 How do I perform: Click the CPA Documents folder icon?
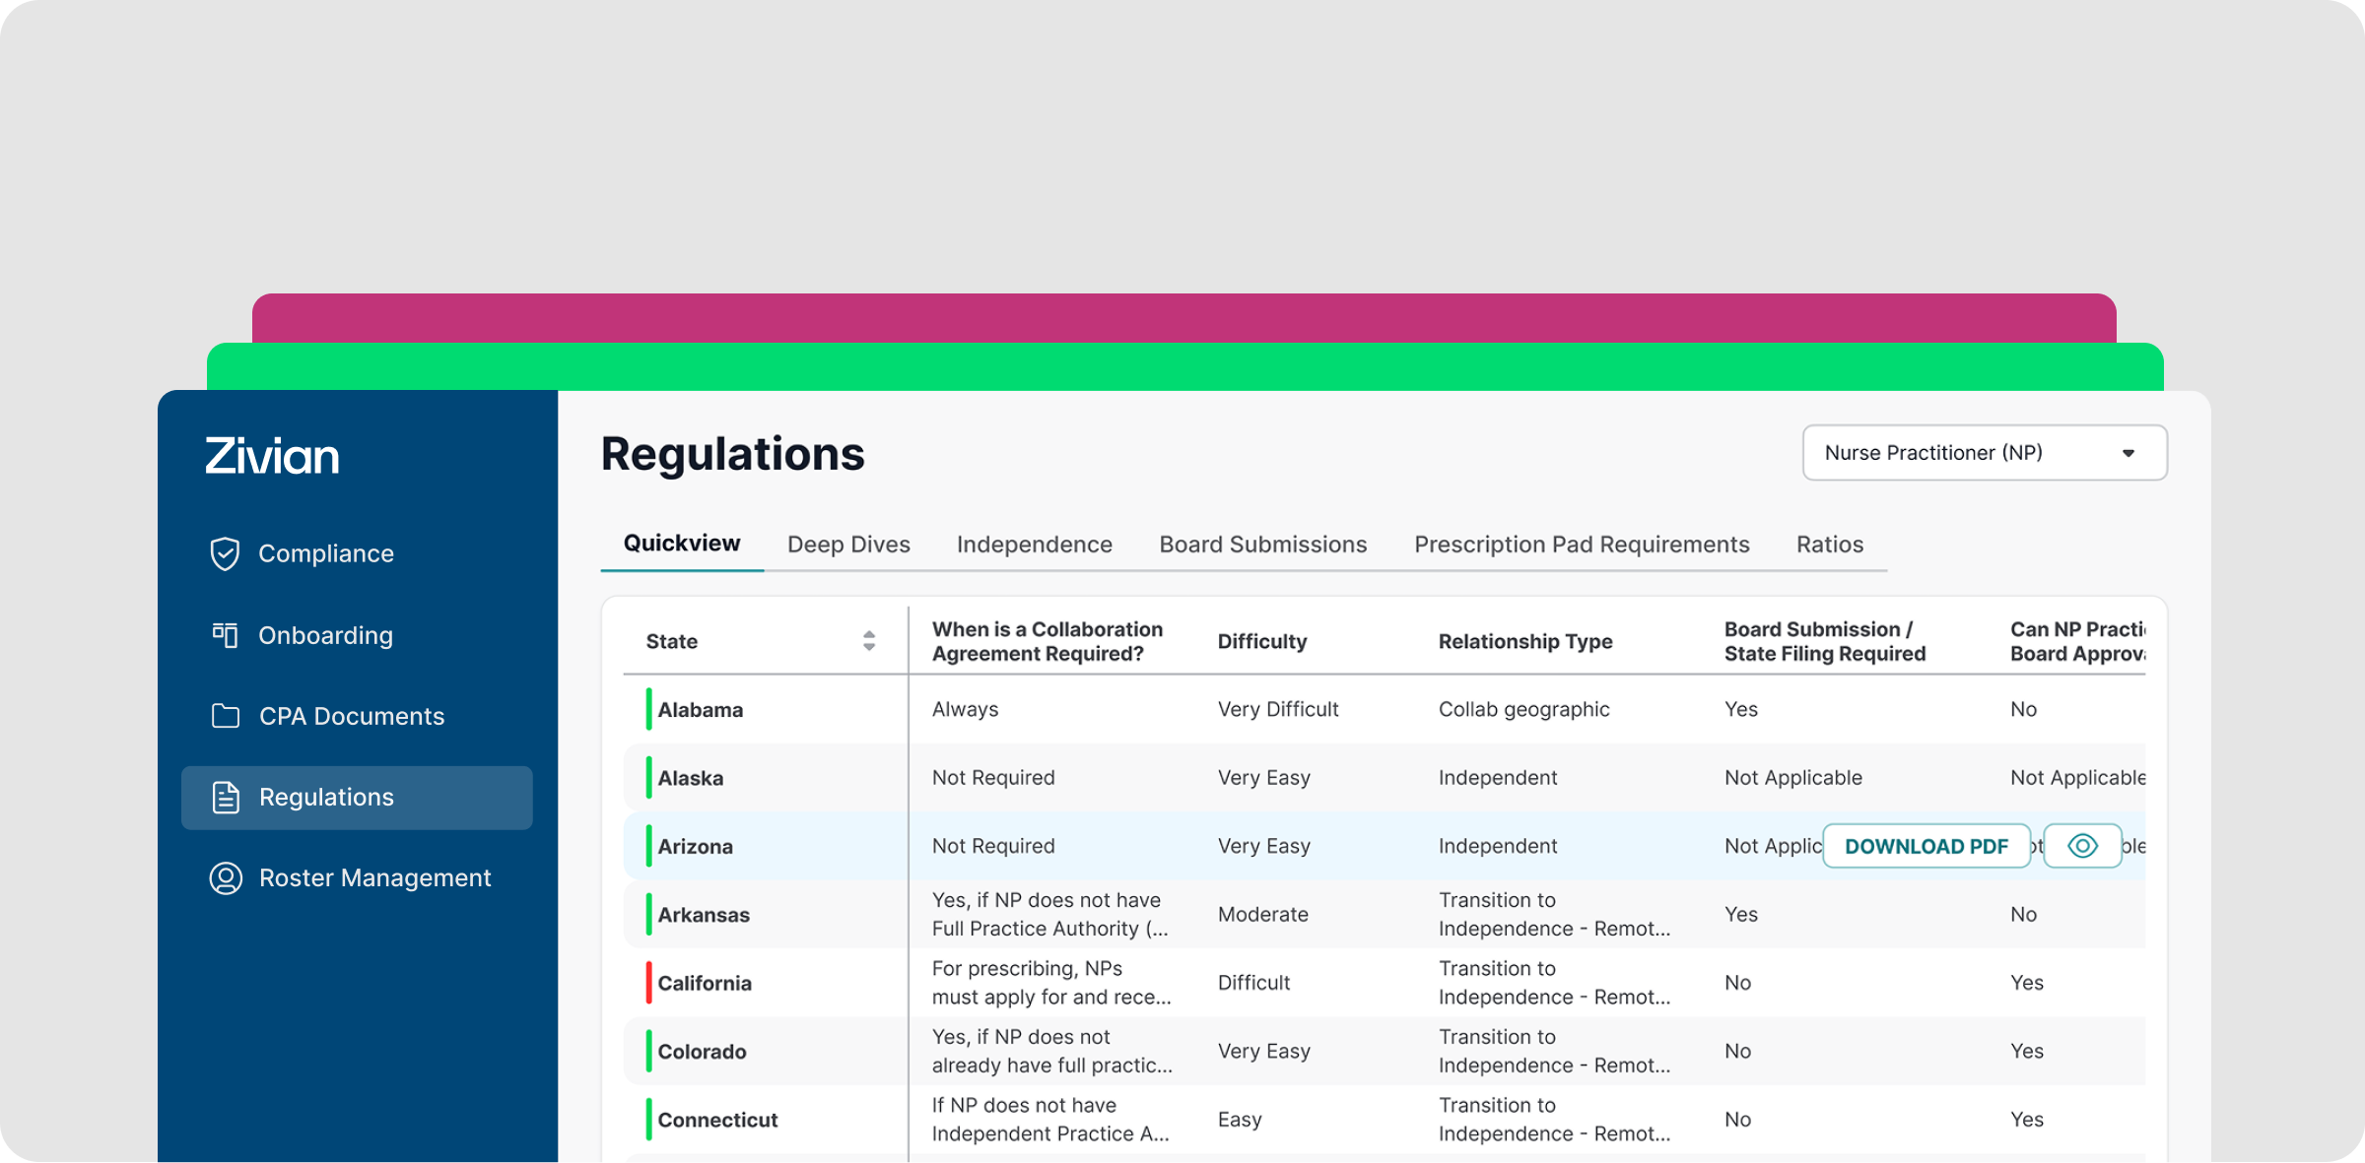click(x=225, y=716)
